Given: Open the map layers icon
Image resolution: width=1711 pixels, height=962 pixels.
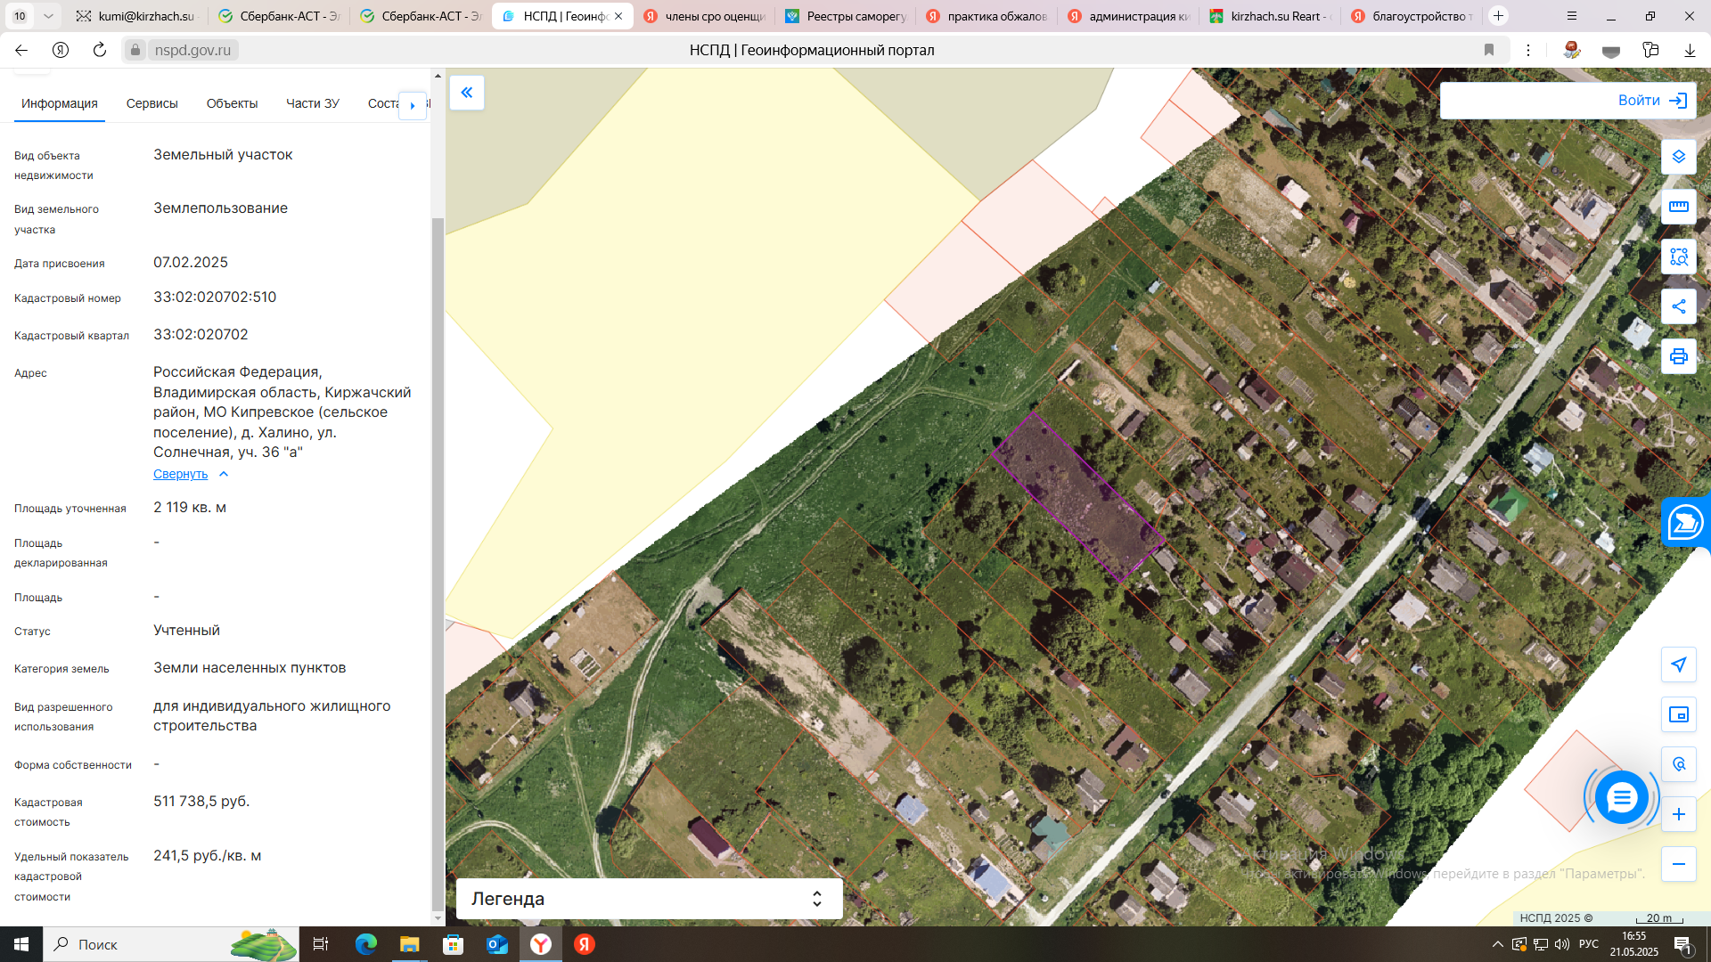Looking at the screenshot, I should click(1678, 157).
